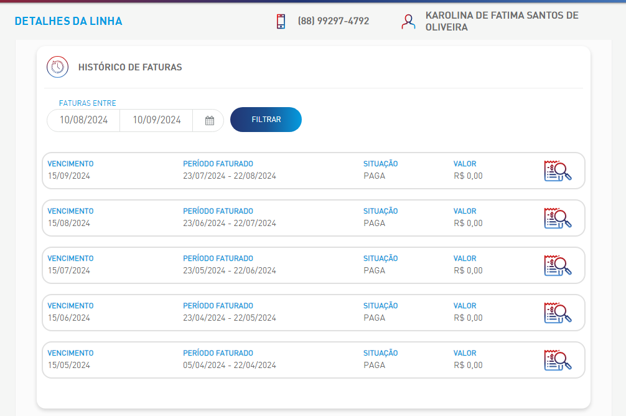626x416 pixels.
Task: Click PAGA status in the 15/05/2024 row
Action: [x=375, y=366]
